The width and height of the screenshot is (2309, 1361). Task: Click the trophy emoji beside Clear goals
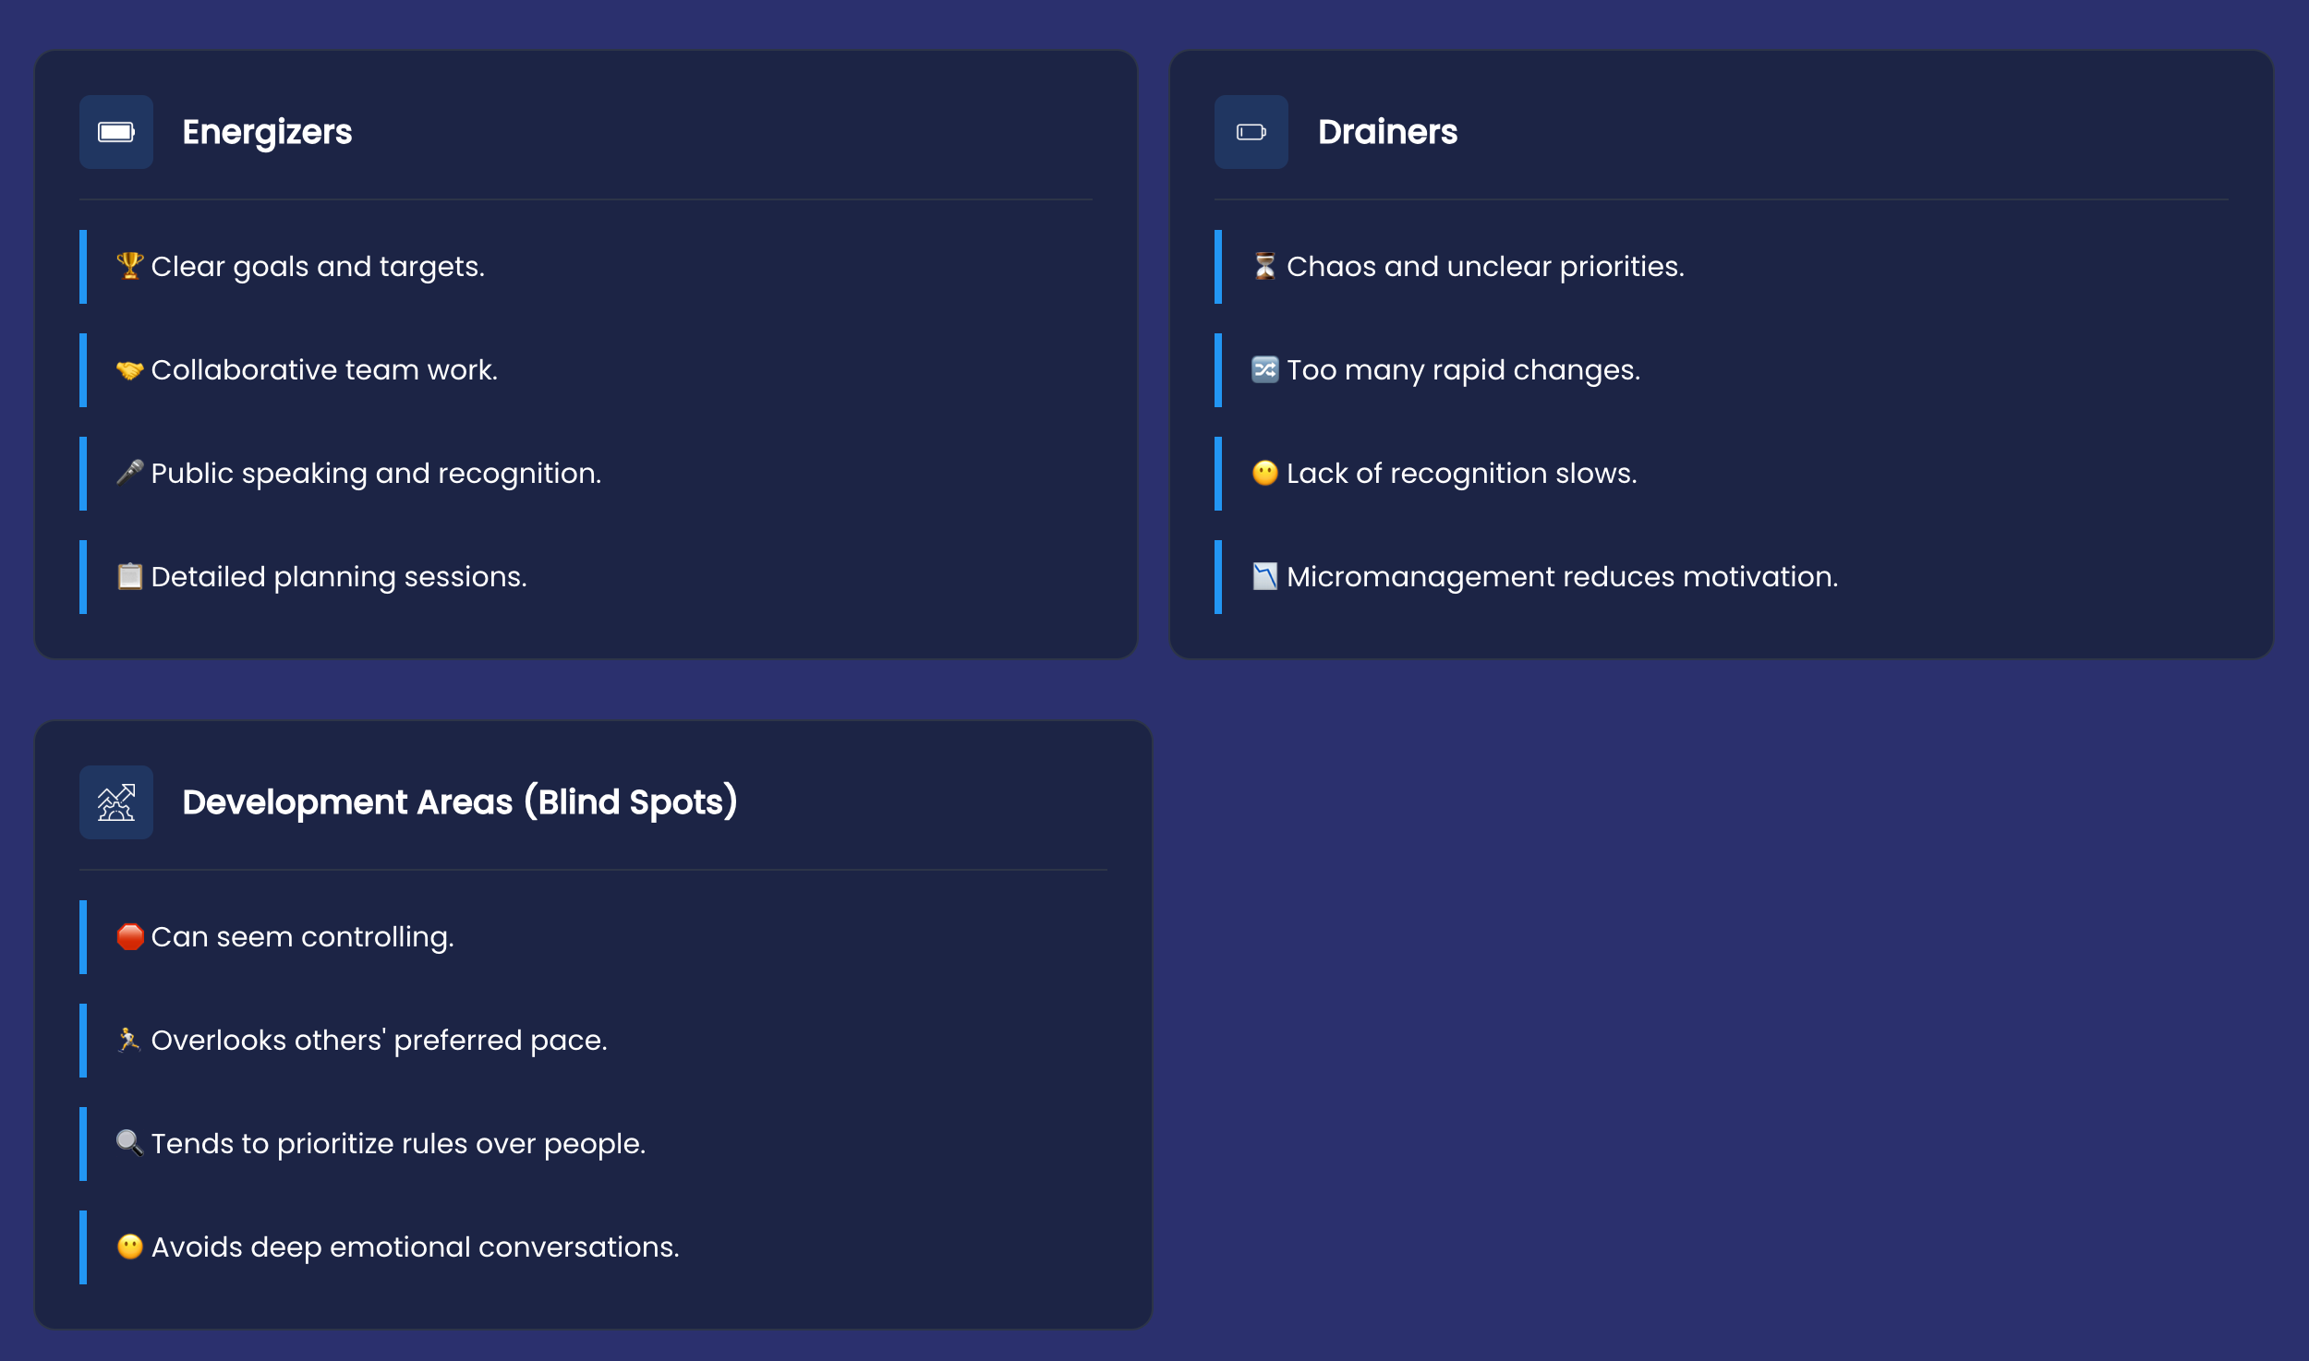pyautogui.click(x=129, y=266)
